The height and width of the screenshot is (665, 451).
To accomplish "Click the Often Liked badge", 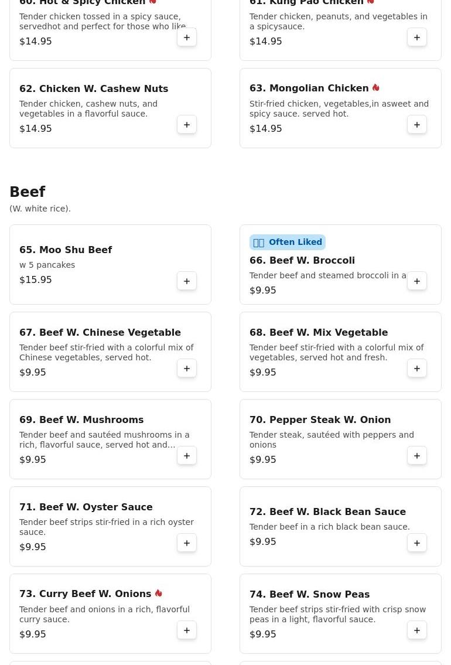I will pyautogui.click(x=287, y=242).
